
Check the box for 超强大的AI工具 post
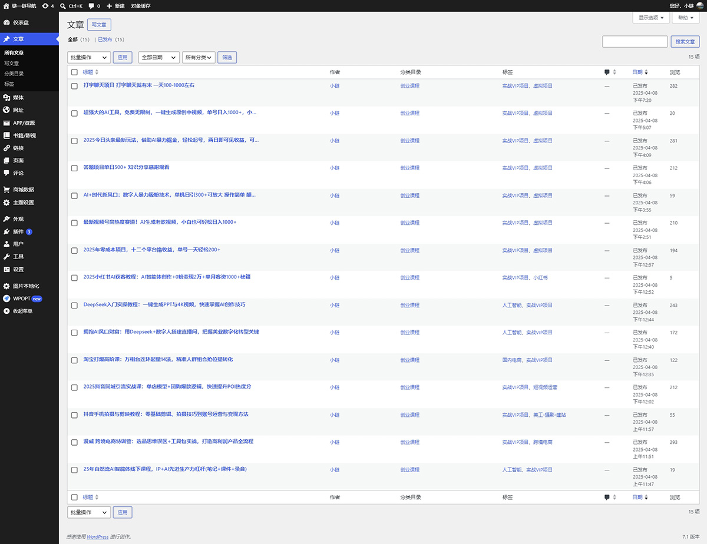(x=74, y=113)
